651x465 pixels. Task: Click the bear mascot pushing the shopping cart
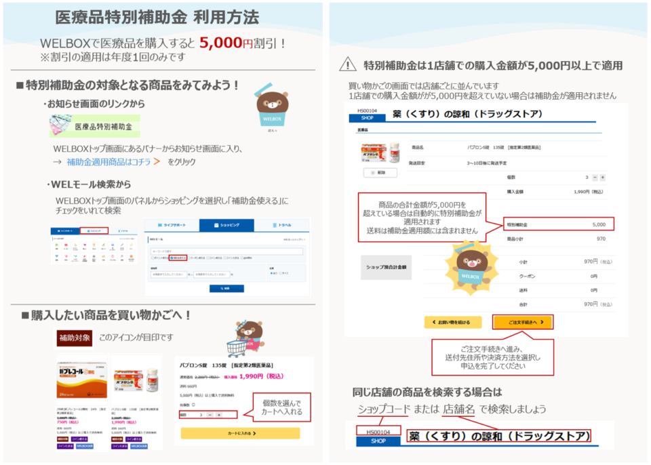point(245,338)
